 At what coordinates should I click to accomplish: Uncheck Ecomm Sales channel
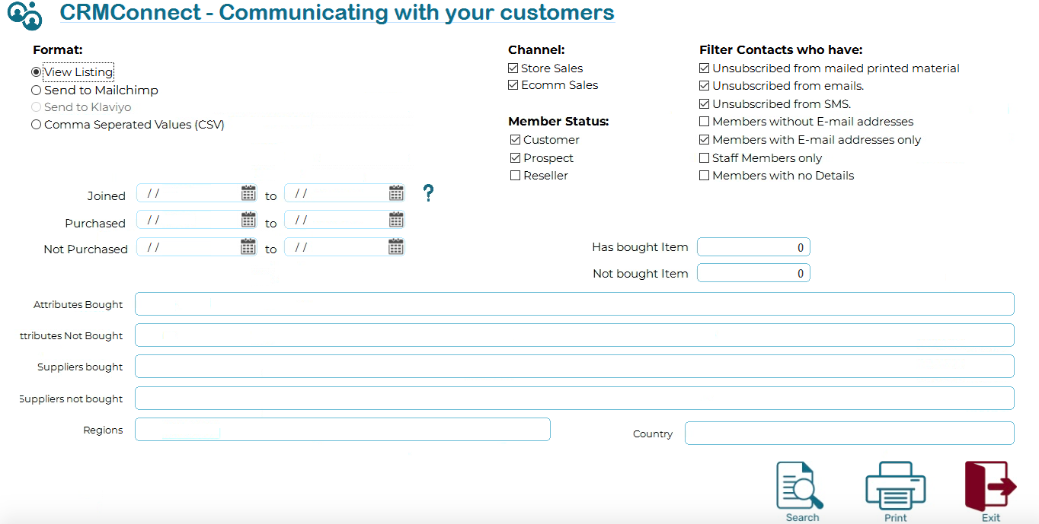point(513,85)
